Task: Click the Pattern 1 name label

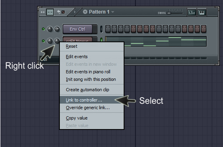Action: coord(99,12)
